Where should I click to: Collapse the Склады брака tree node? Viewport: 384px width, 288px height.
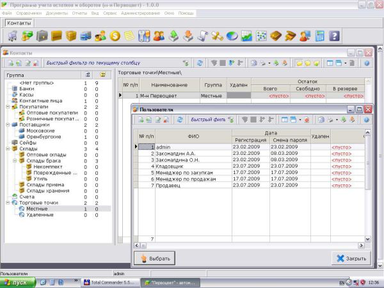(15, 161)
